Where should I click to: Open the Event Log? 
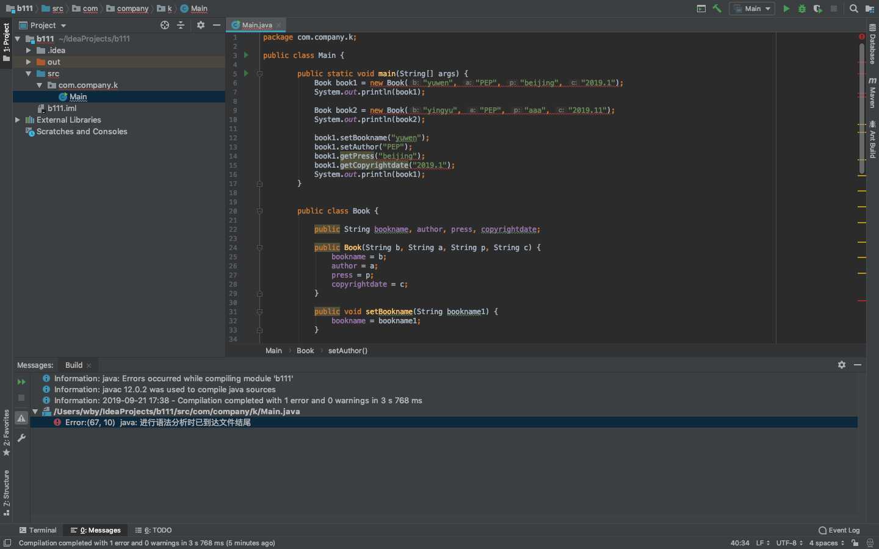click(839, 530)
